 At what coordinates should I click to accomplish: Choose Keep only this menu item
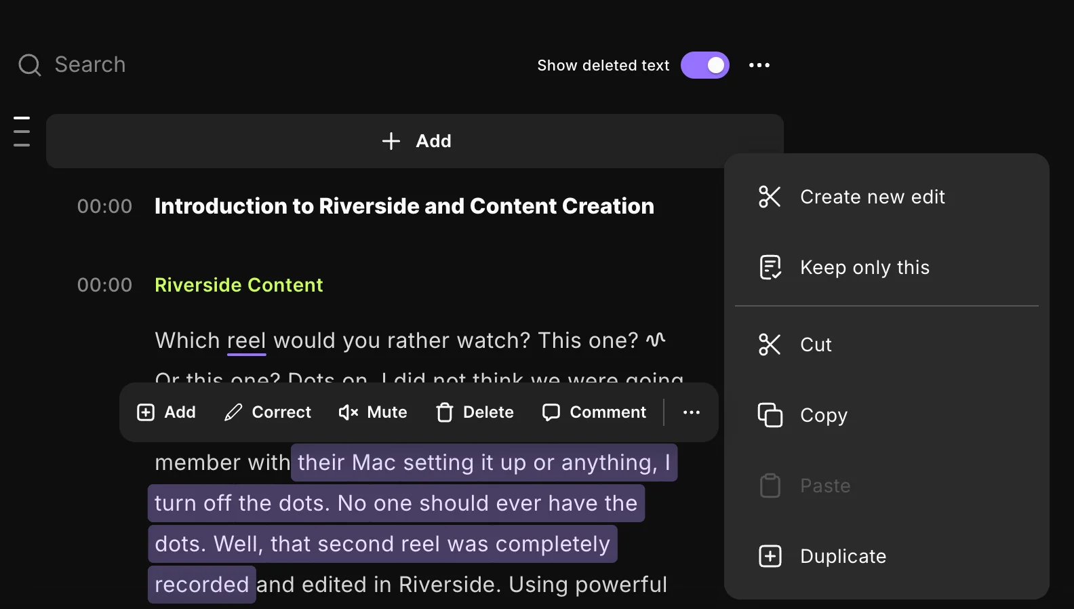pyautogui.click(x=887, y=267)
